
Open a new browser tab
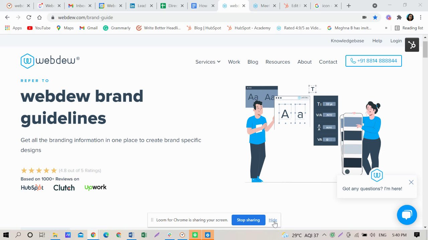tap(349, 6)
